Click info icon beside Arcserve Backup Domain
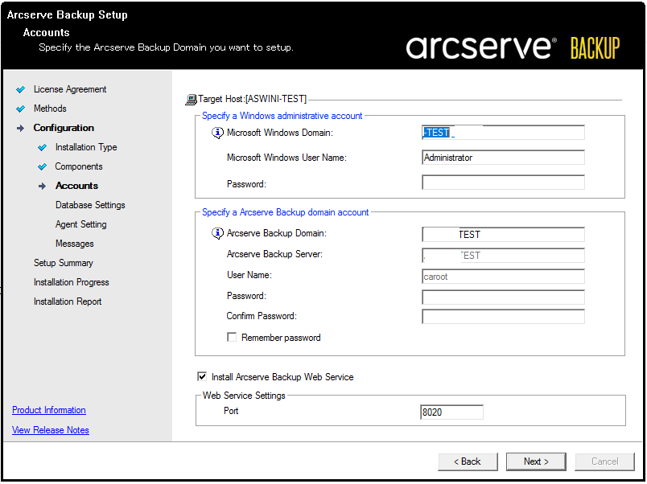The height and width of the screenshot is (484, 647). pyautogui.click(x=217, y=234)
